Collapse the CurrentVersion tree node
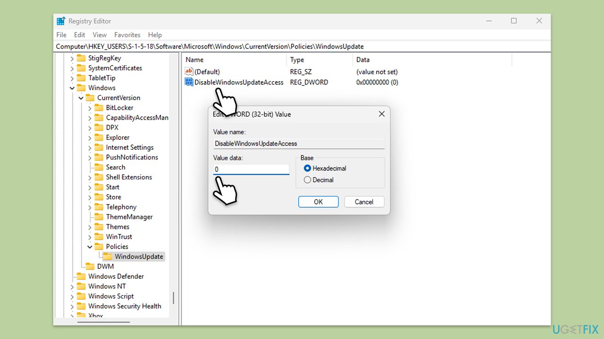 pos(81,98)
